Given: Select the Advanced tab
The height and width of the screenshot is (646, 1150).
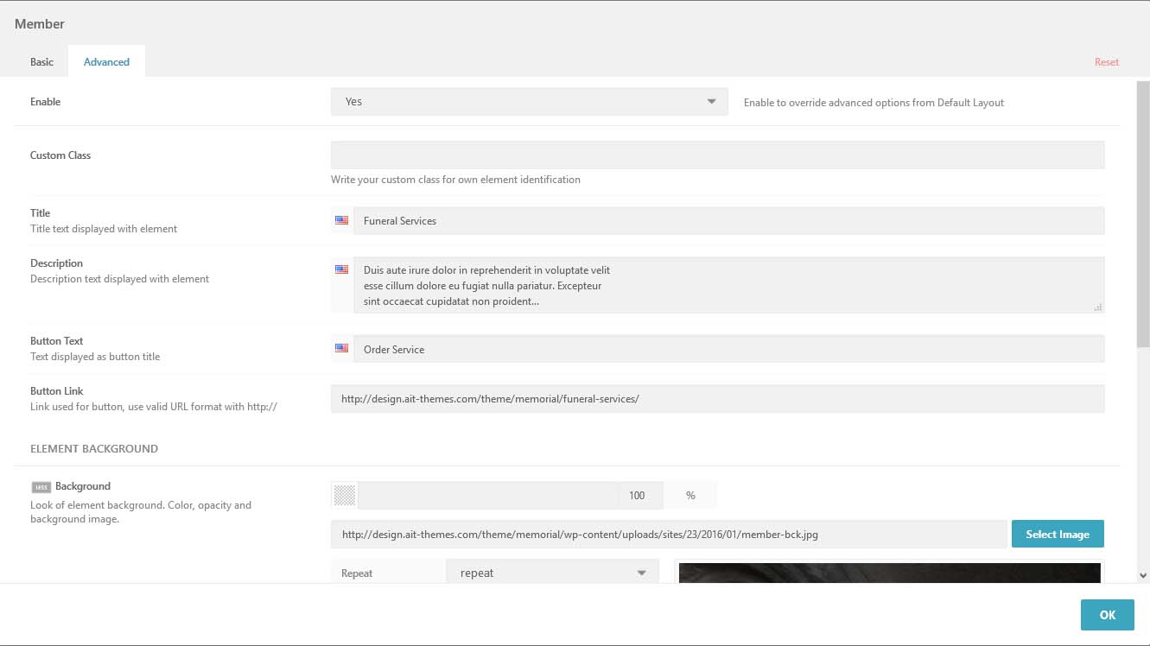Looking at the screenshot, I should tap(106, 62).
